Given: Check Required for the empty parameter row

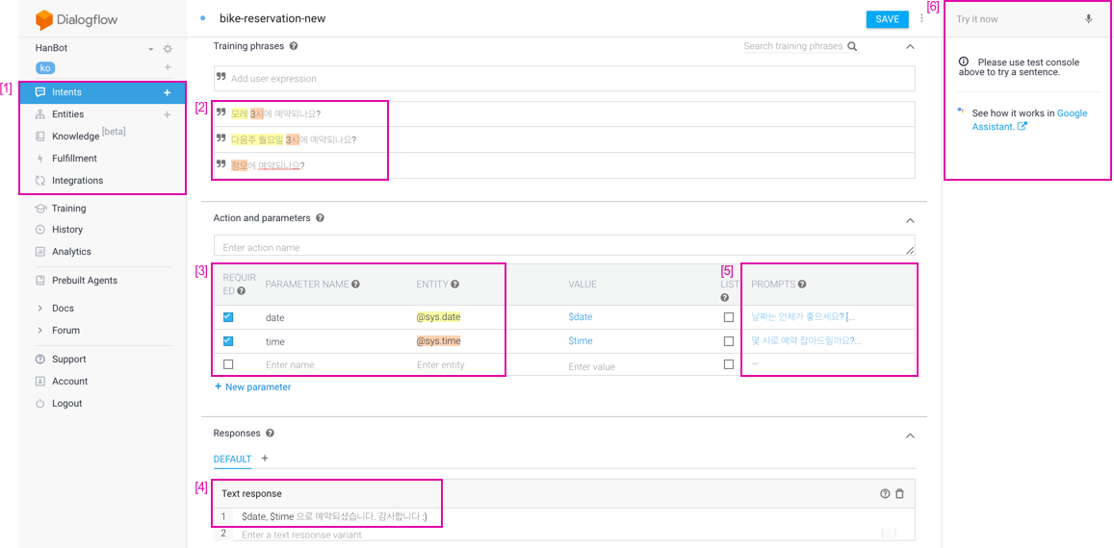Looking at the screenshot, I should (x=228, y=364).
